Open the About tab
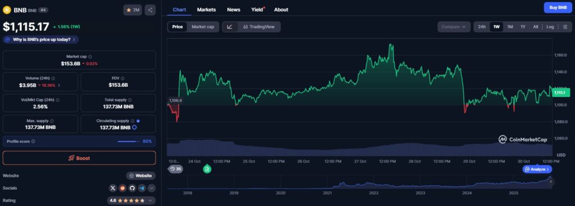575x206 pixels. [x=281, y=10]
